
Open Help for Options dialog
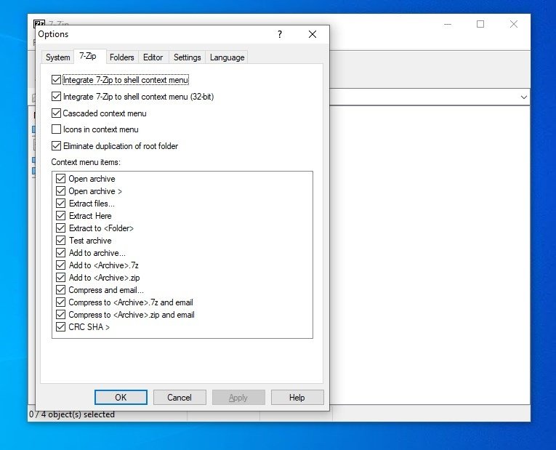pos(297,398)
